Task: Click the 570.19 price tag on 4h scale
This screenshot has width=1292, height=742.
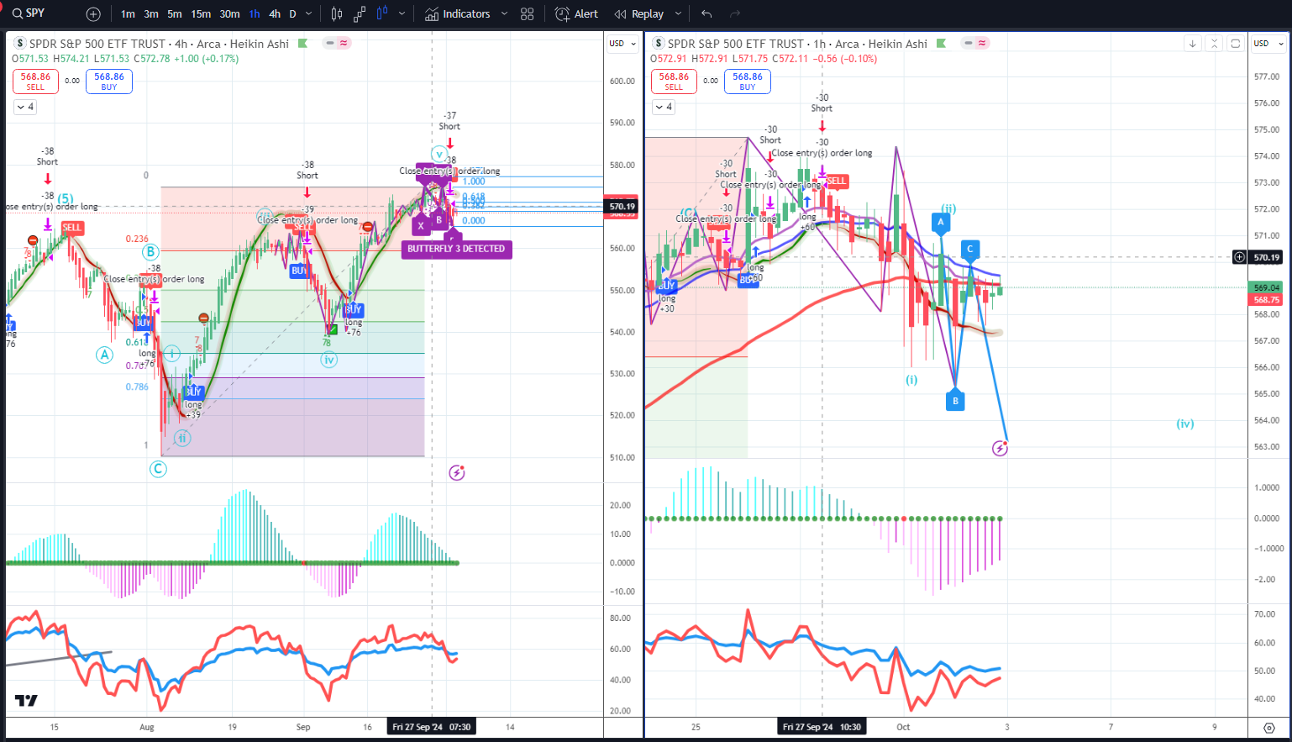Action: pos(622,206)
